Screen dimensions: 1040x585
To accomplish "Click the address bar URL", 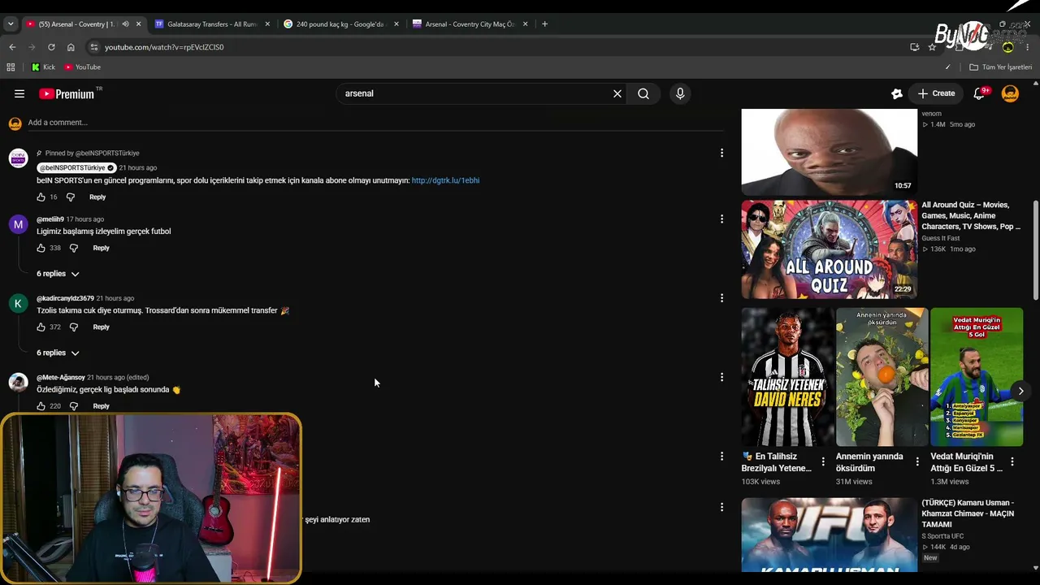I will click(164, 47).
